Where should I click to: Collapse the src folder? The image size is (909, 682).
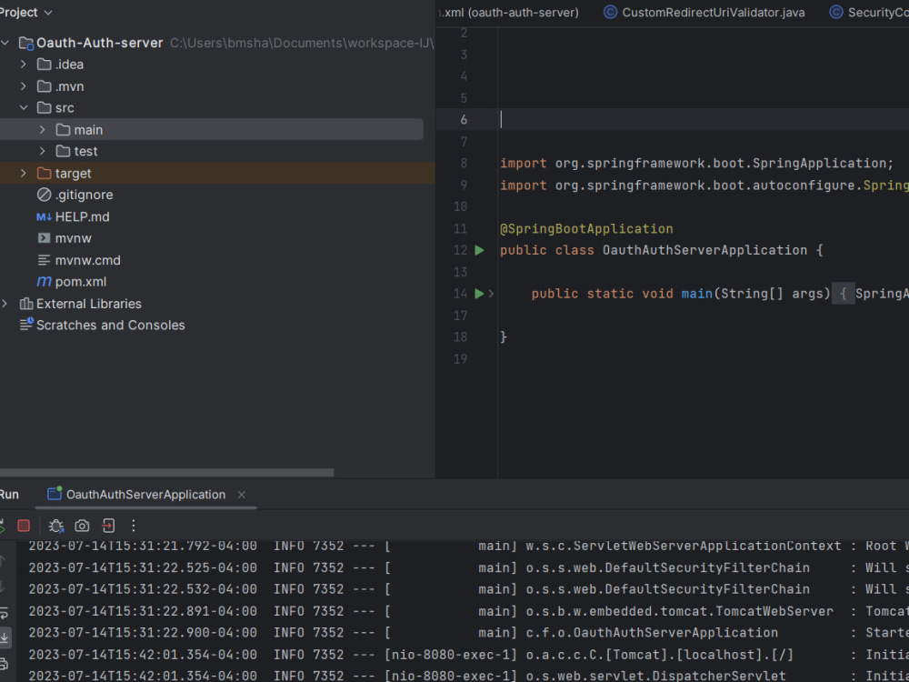[x=24, y=108]
